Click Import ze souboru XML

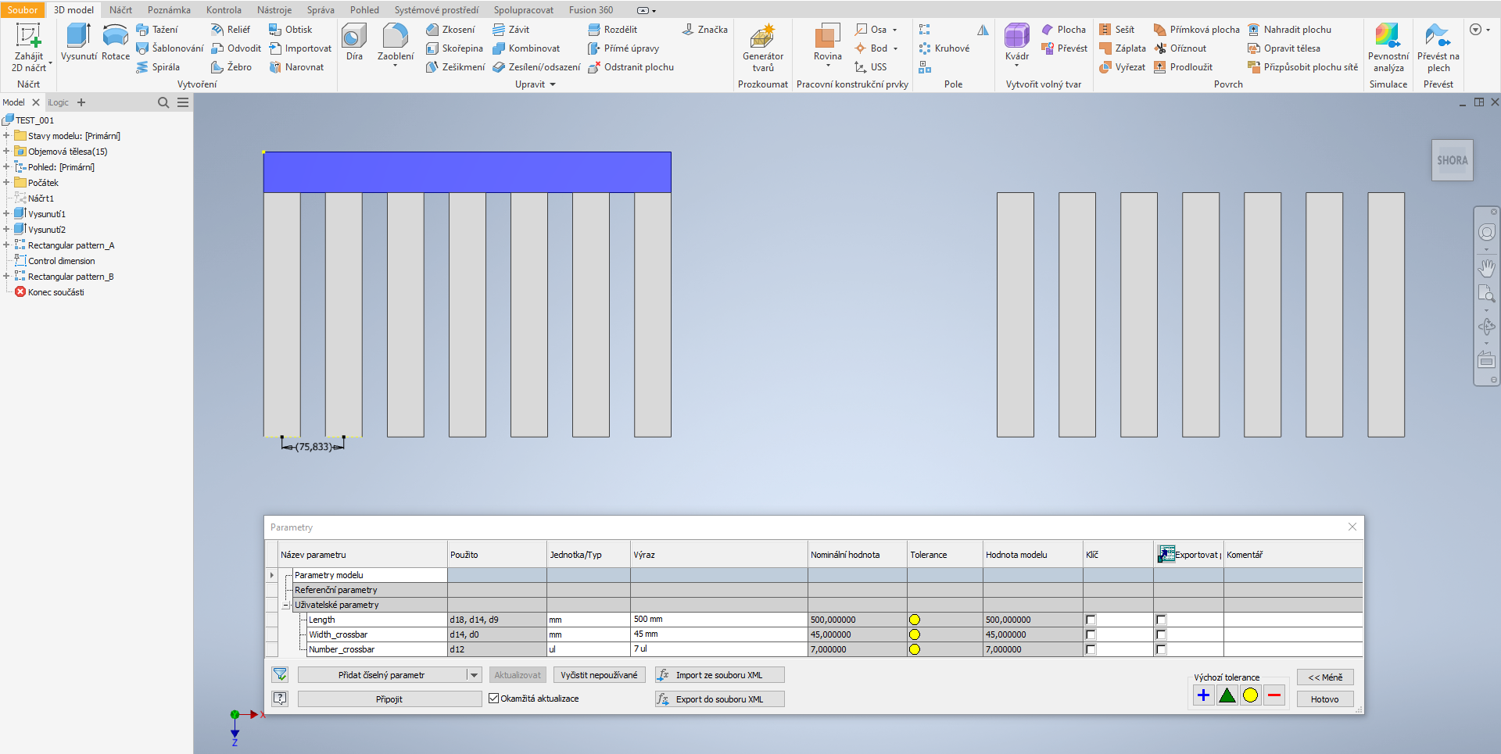tap(719, 674)
